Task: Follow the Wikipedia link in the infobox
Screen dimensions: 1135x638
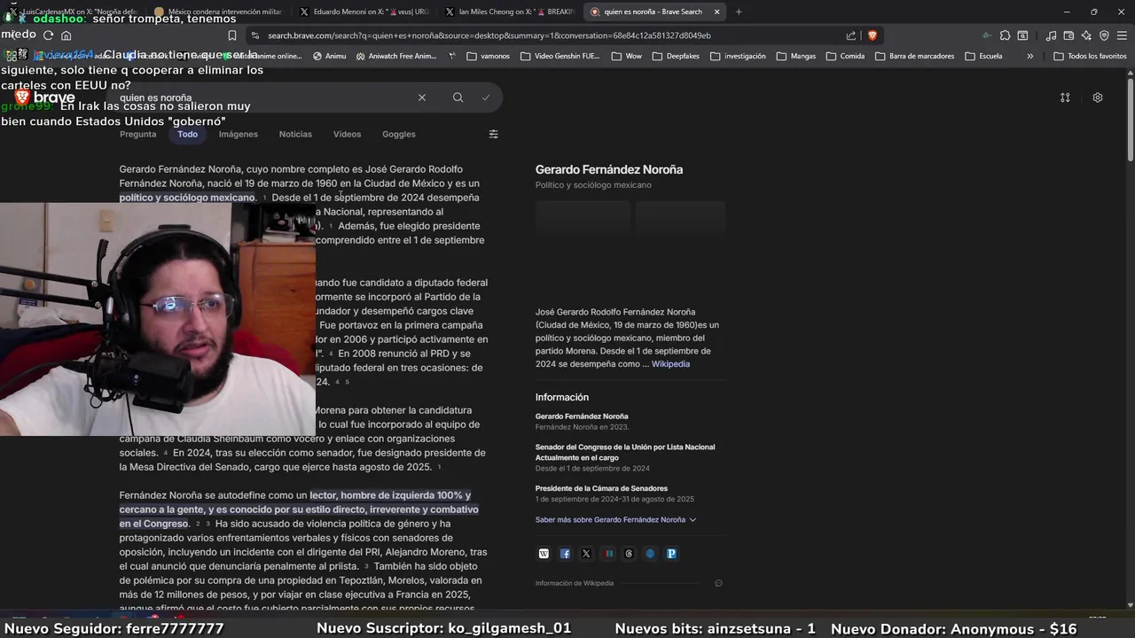Action: pos(670,364)
